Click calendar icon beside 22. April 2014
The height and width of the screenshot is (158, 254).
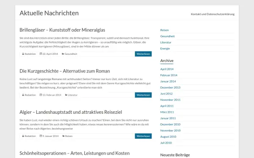(41, 54)
